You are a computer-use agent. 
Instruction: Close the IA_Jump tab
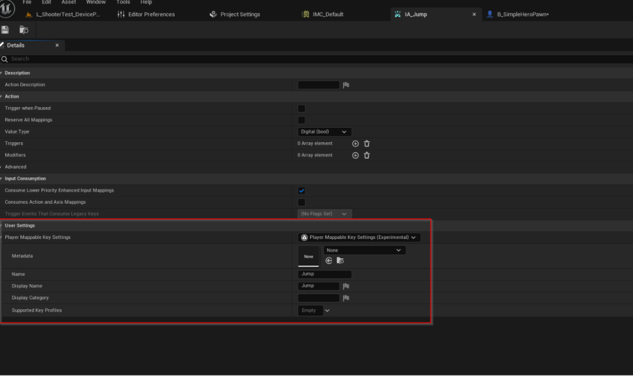(474, 15)
